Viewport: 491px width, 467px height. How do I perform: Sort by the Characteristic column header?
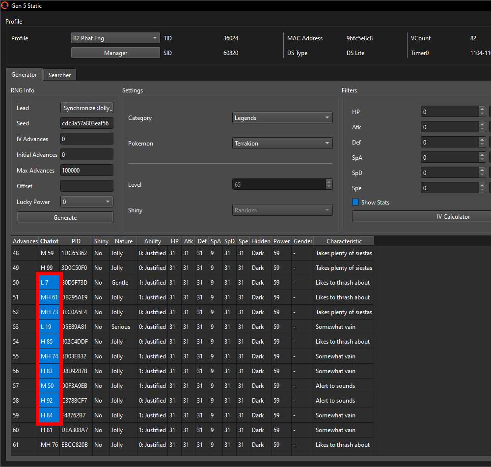point(344,241)
